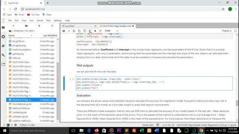239x134 pixels.
Task: Open the Notebook Tools wrench sidebar icon
Action: coord(3,55)
